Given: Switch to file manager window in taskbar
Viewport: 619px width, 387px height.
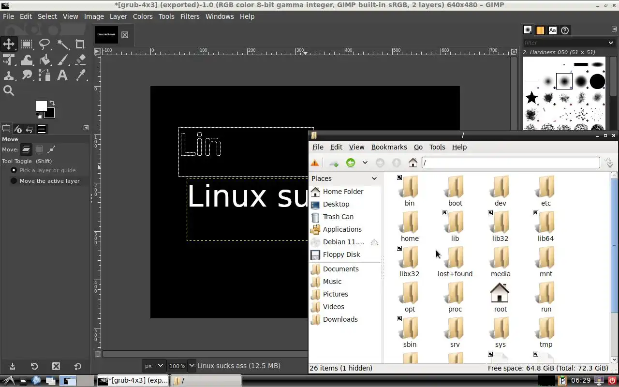Looking at the screenshot, I should [x=206, y=381].
